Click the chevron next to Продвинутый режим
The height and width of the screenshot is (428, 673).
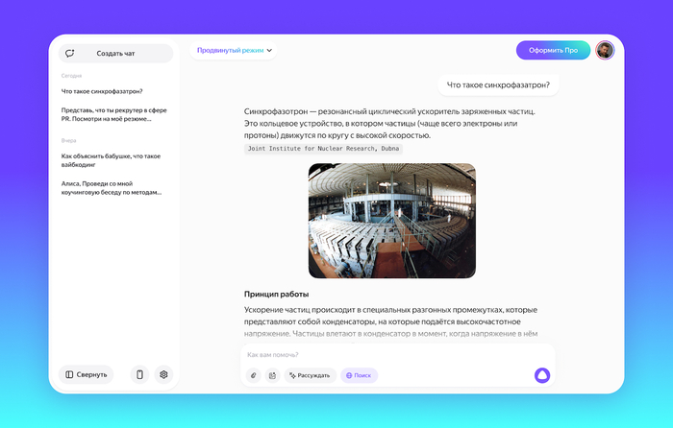[x=269, y=50]
